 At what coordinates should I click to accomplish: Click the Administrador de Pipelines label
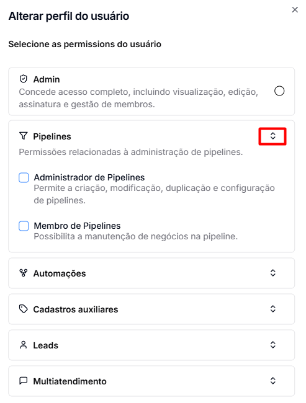(x=89, y=177)
